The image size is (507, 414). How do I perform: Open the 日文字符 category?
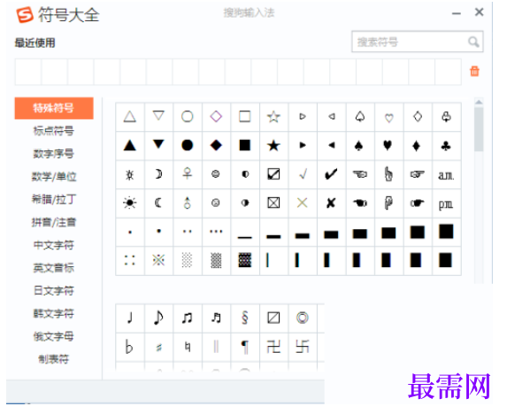[x=54, y=291]
